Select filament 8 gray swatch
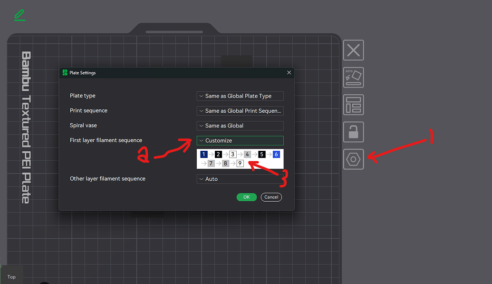 coord(225,163)
